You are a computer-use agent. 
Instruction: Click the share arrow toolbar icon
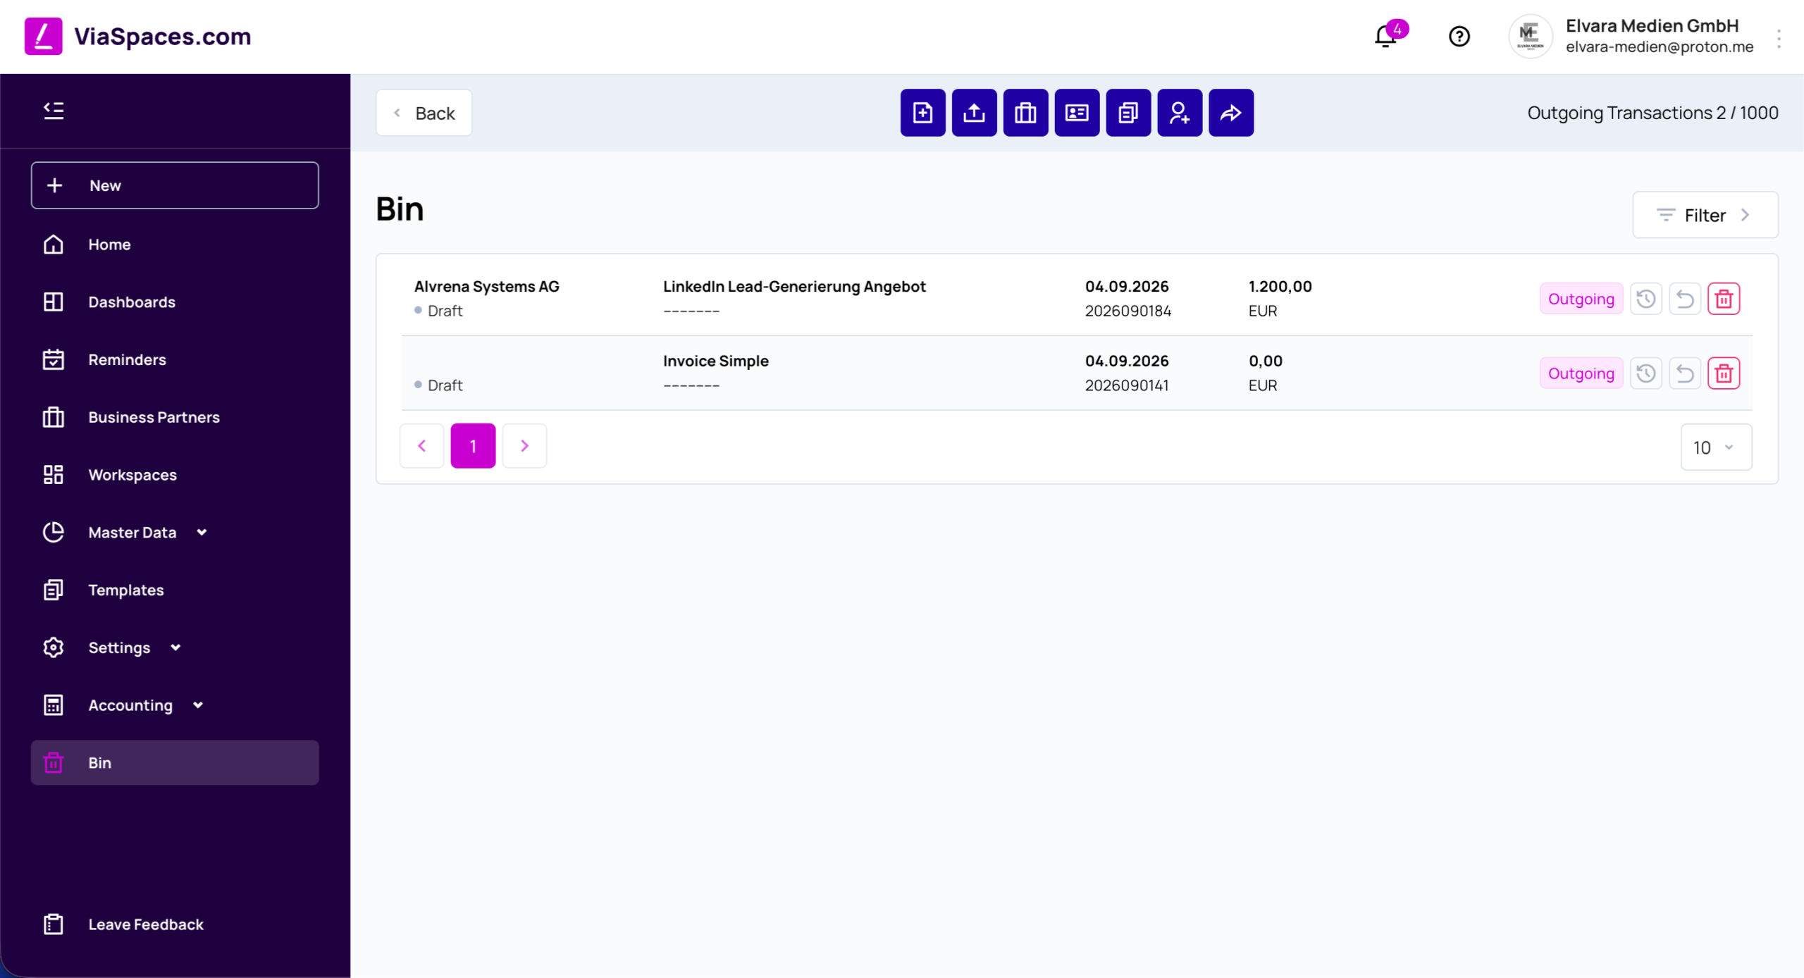[1231, 113]
